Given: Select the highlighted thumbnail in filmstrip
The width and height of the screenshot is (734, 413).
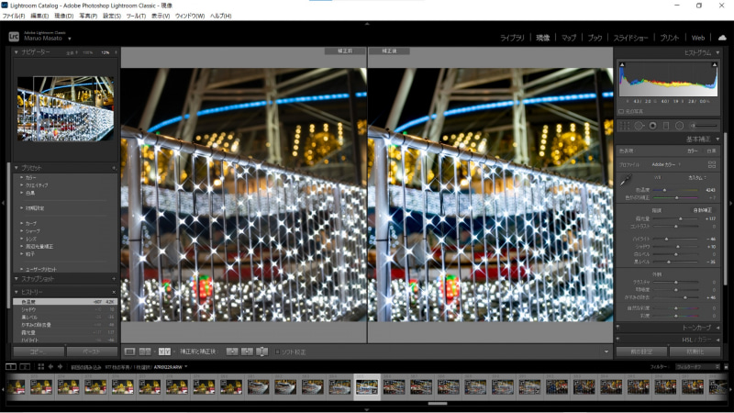Looking at the screenshot, I should click(x=366, y=386).
